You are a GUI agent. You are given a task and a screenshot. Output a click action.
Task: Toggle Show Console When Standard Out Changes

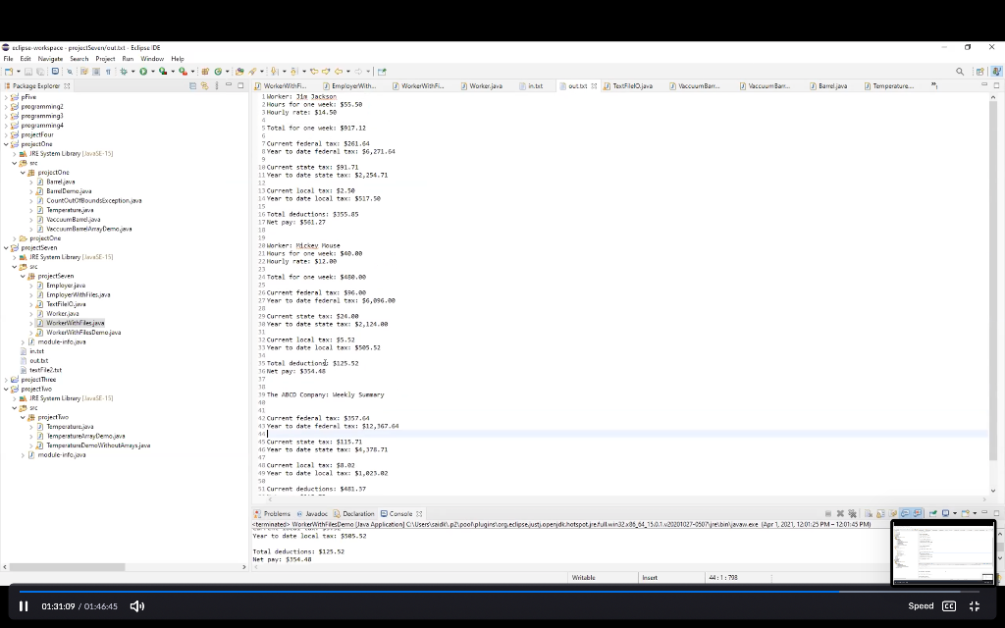point(905,513)
